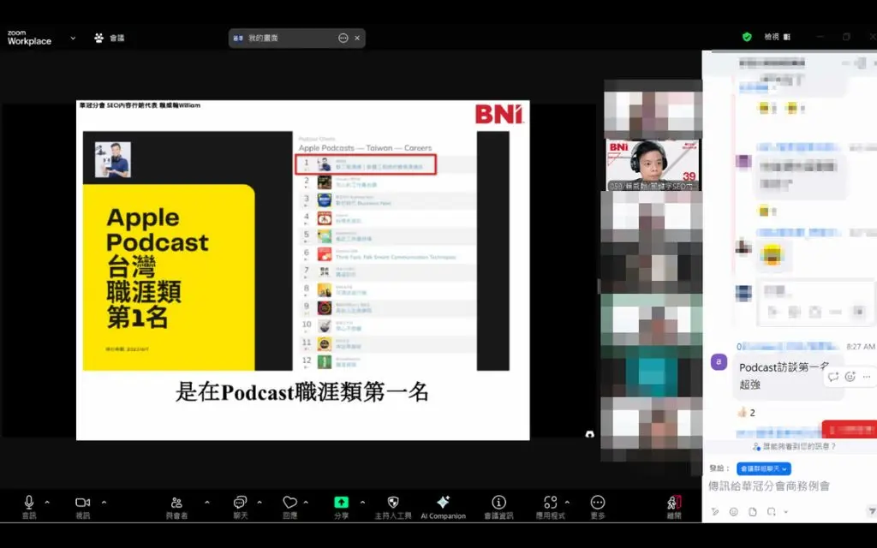The height and width of the screenshot is (548, 877).
Task: Click "Who can see your messages" (誰能夠看到您的訊息) link
Action: tap(793, 447)
